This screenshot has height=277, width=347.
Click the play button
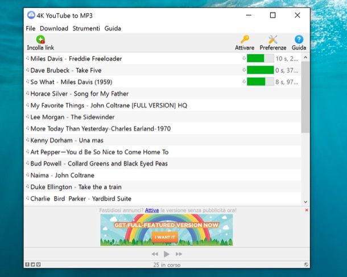(167, 254)
